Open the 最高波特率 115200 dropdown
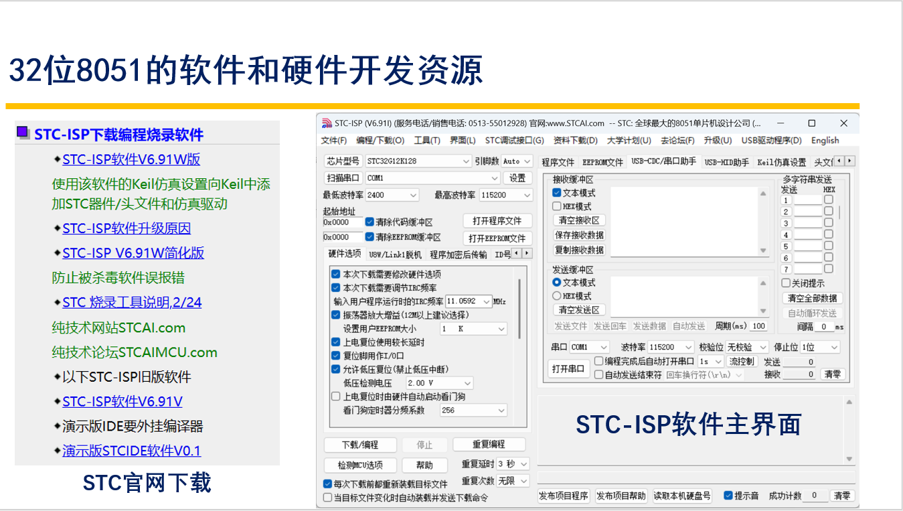The image size is (903, 511). pos(526,195)
